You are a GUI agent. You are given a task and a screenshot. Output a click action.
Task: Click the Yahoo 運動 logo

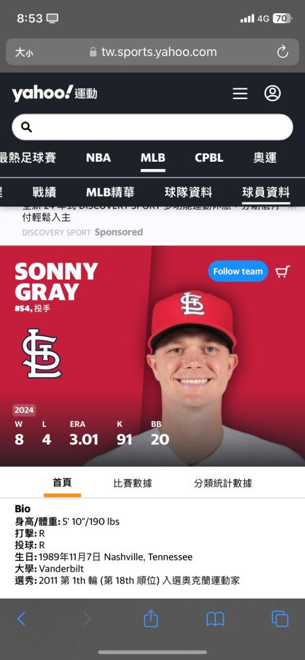pos(54,93)
